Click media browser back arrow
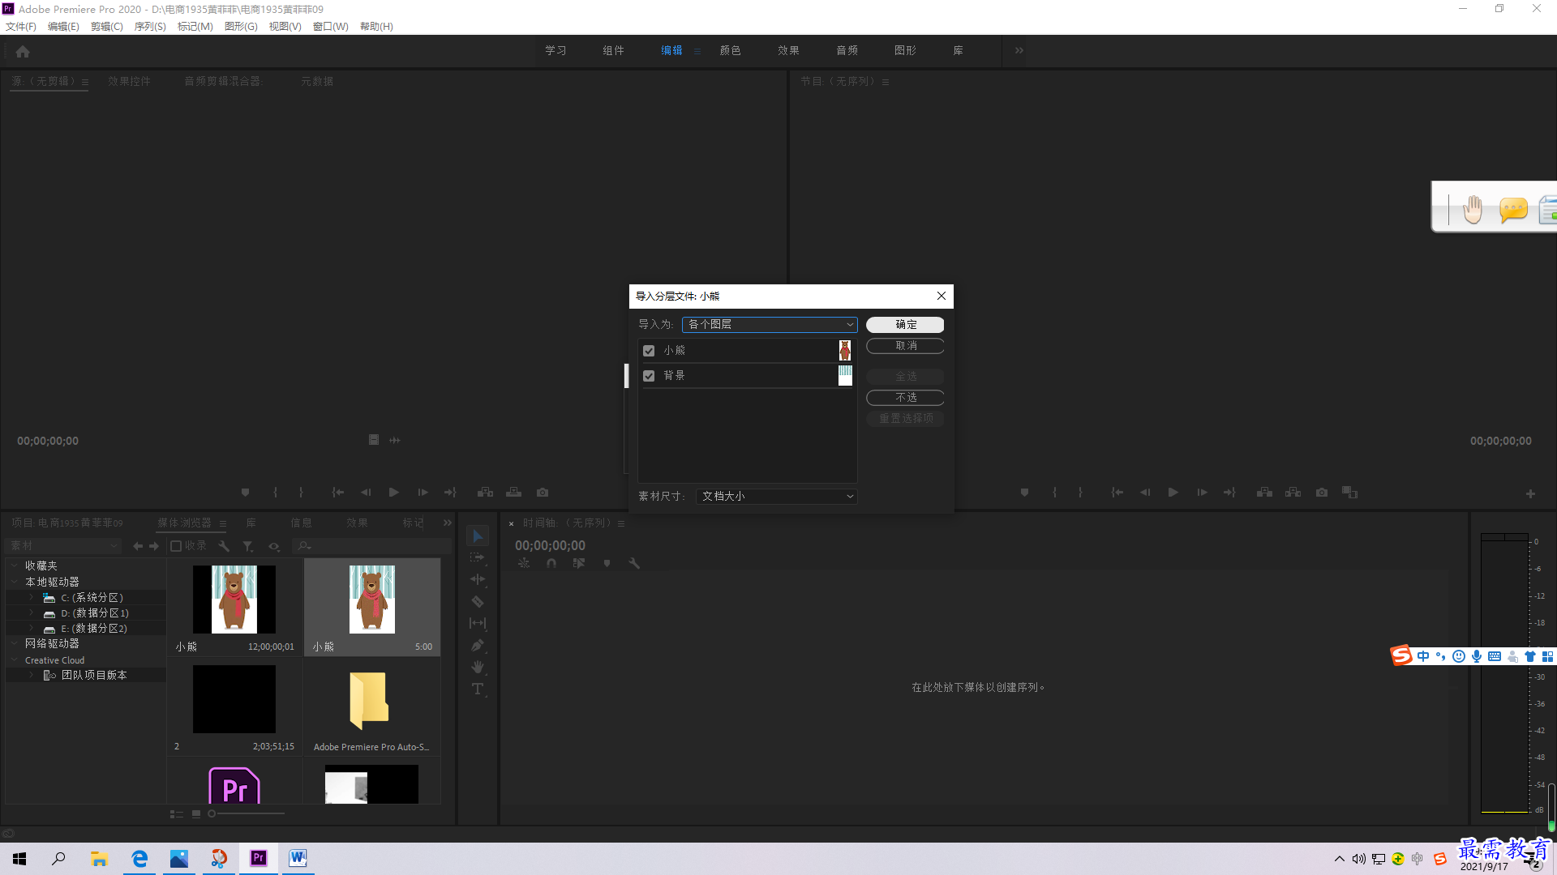Image resolution: width=1557 pixels, height=875 pixels. pyautogui.click(x=138, y=546)
